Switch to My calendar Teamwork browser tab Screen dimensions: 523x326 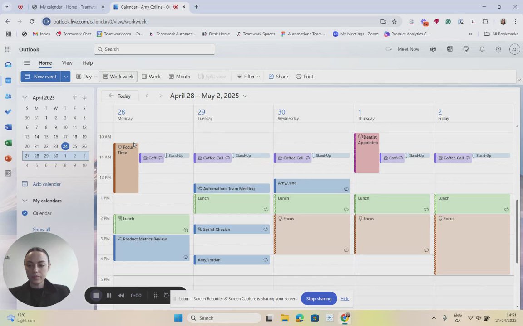pos(69,7)
